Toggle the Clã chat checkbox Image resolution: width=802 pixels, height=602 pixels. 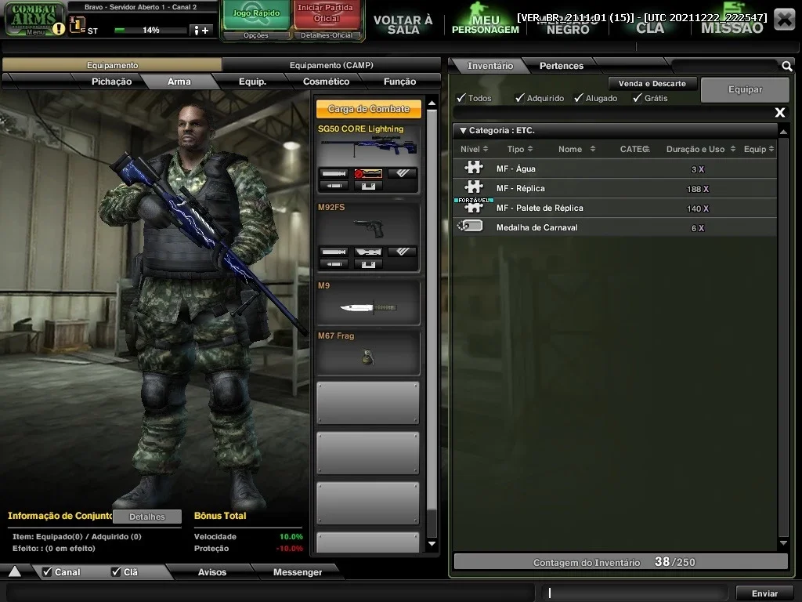tap(116, 571)
